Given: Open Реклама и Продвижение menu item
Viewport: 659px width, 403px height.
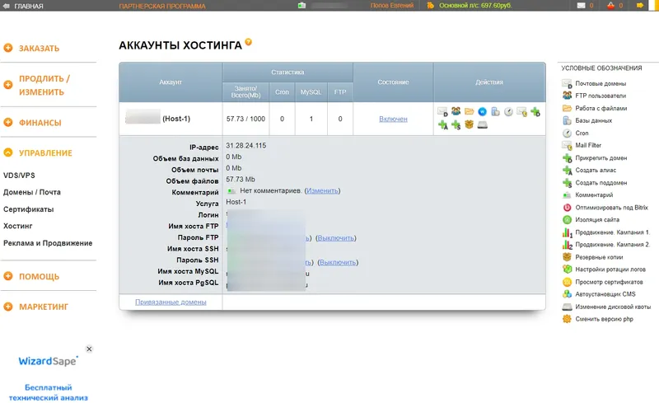Looking at the screenshot, I should pyautogui.click(x=48, y=243).
